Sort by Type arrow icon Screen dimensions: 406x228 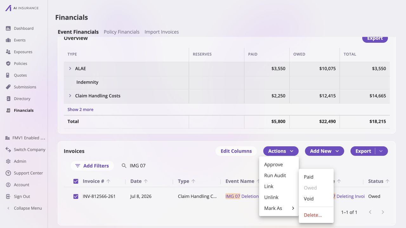tap(193, 181)
